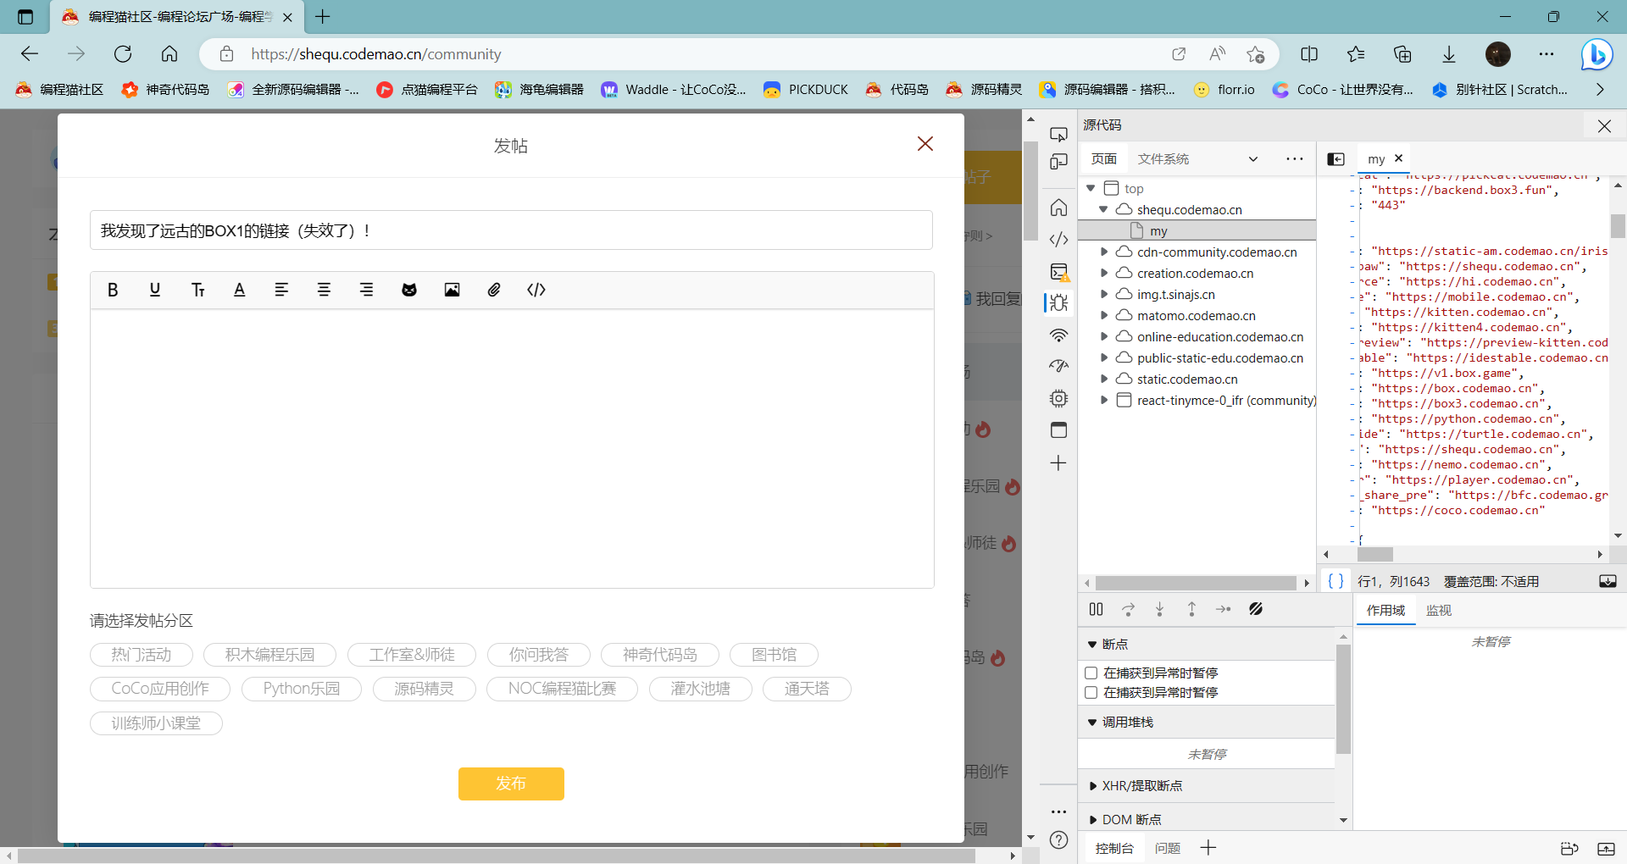Open the DevTools Console tool icon
Screen dimensions: 1627x864
(1058, 272)
